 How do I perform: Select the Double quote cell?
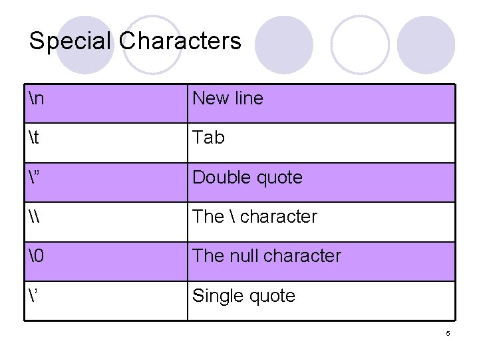[x=321, y=183]
